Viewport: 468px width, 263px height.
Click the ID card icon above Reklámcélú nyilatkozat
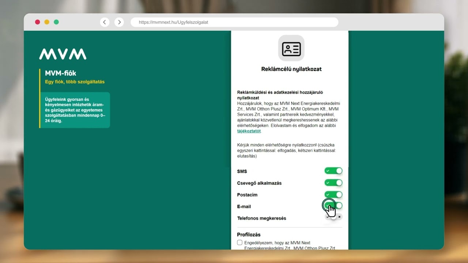point(291,49)
